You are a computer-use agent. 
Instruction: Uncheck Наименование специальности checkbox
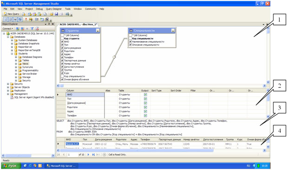click(x=131, y=42)
